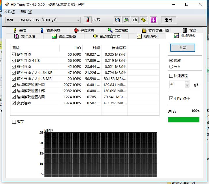209x184 pixels.
Task: Open 文件夹占用率 tab
Action: click(155, 30)
